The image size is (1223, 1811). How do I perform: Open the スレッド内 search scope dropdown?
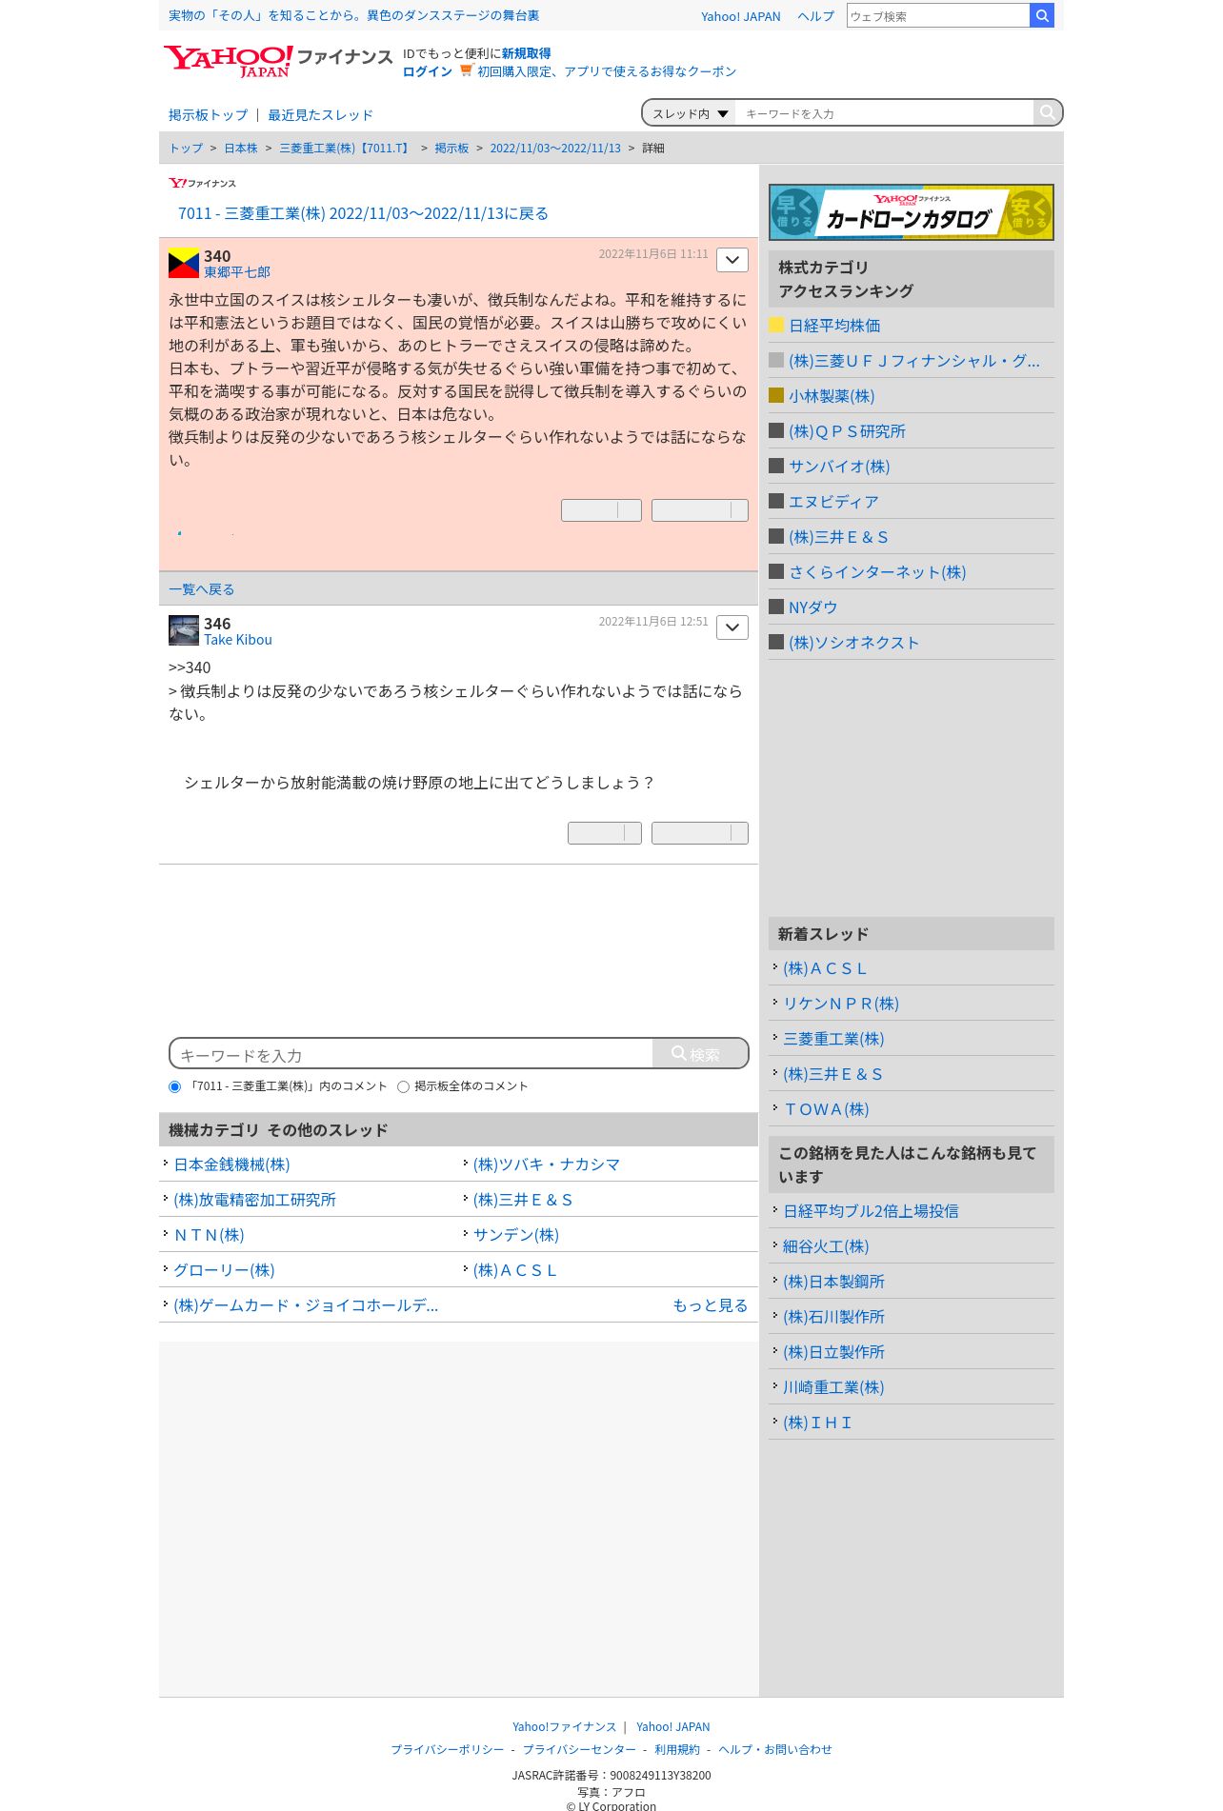coord(690,113)
